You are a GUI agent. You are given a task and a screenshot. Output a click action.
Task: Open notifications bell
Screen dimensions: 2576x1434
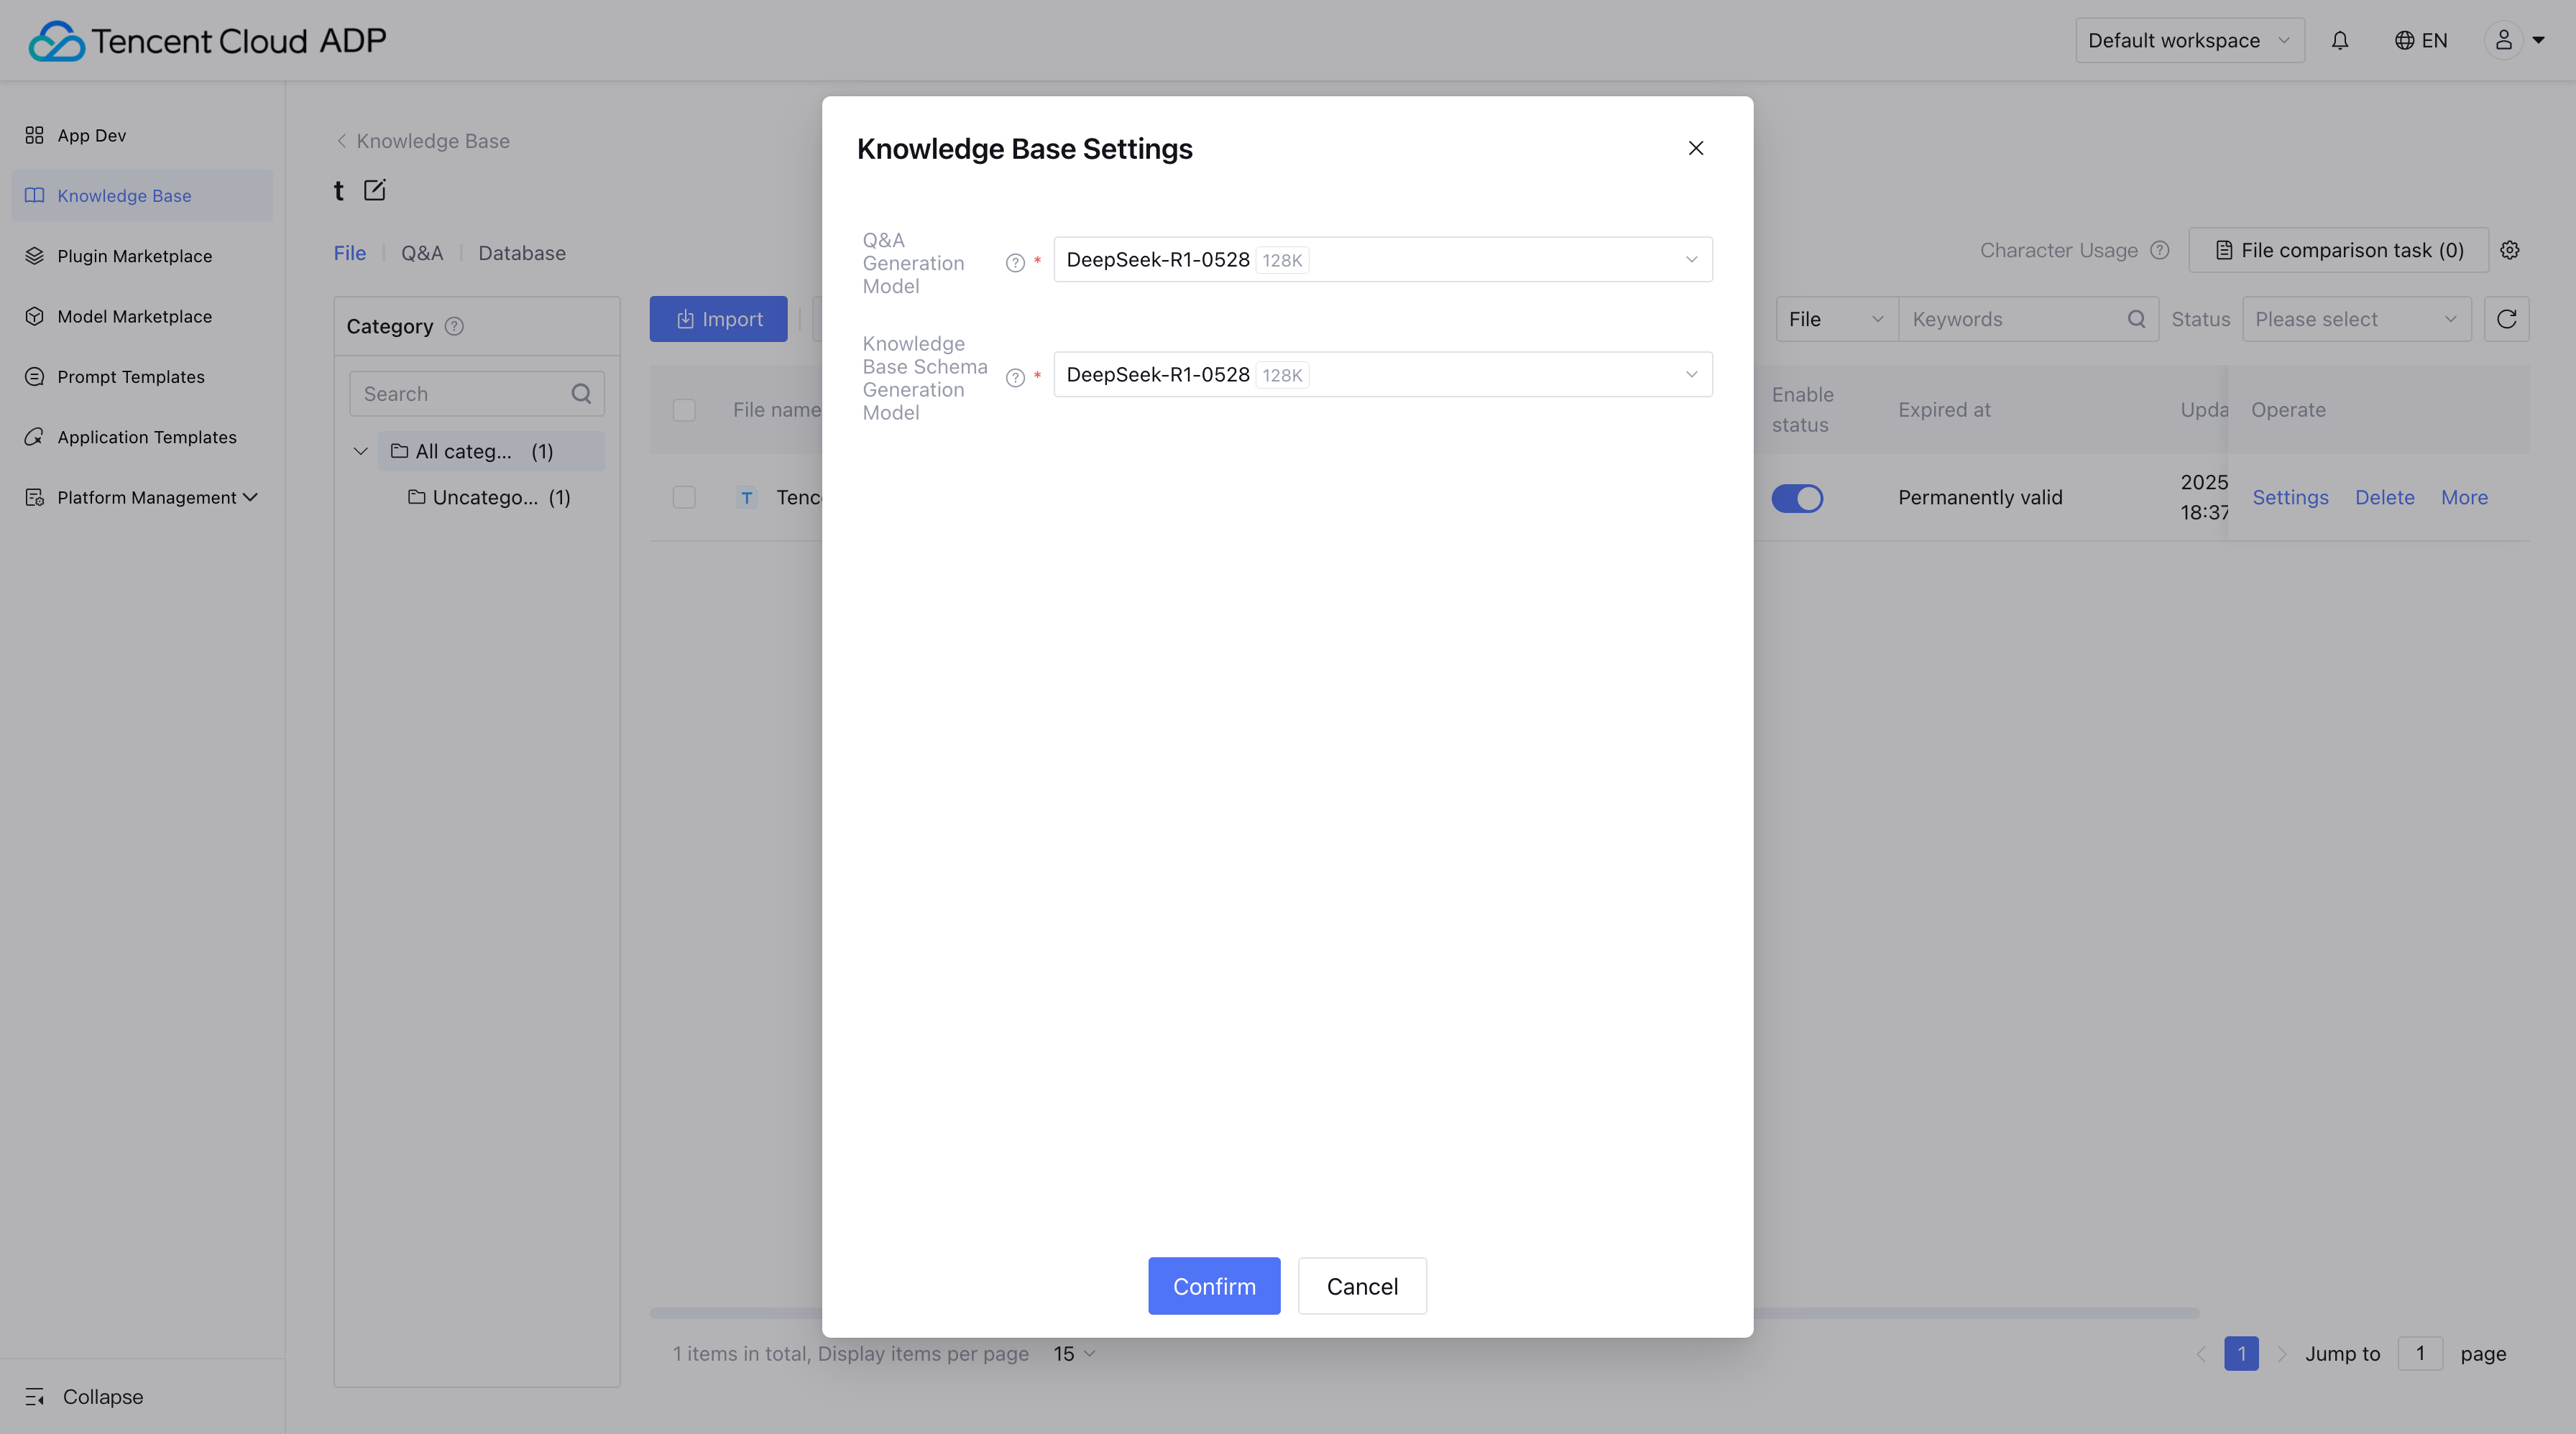click(x=2340, y=40)
